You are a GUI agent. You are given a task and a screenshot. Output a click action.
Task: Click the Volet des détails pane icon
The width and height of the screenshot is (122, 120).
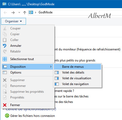[x=57, y=72]
